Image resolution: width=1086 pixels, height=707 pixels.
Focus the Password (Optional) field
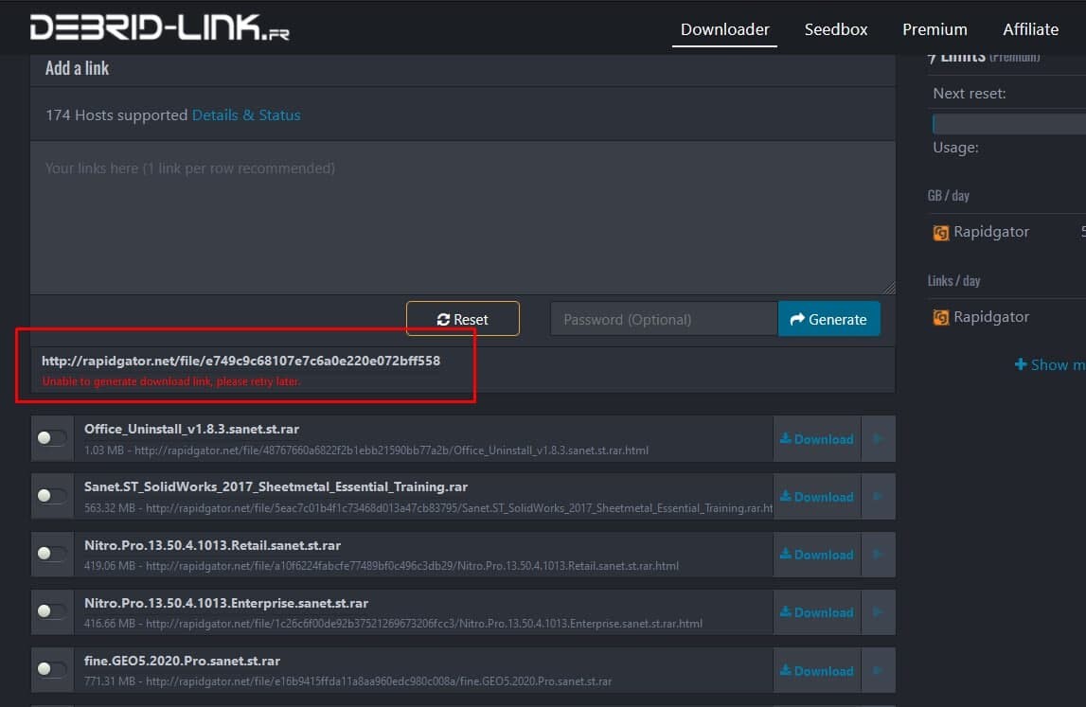click(664, 319)
